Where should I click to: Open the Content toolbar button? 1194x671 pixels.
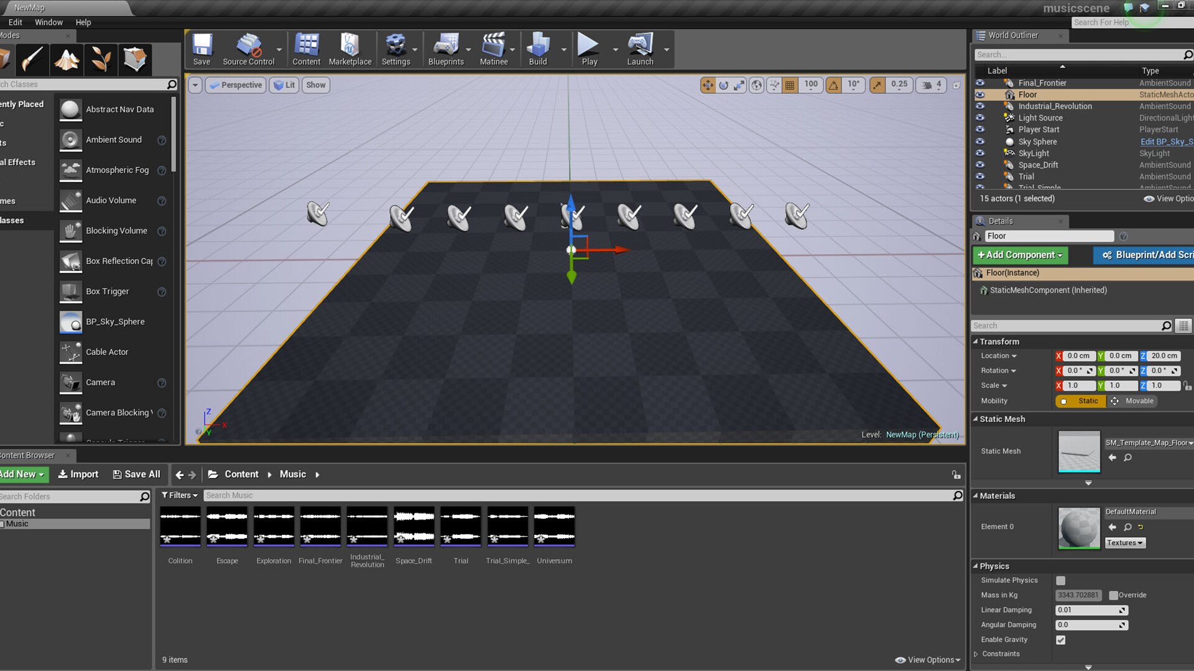[x=306, y=49]
